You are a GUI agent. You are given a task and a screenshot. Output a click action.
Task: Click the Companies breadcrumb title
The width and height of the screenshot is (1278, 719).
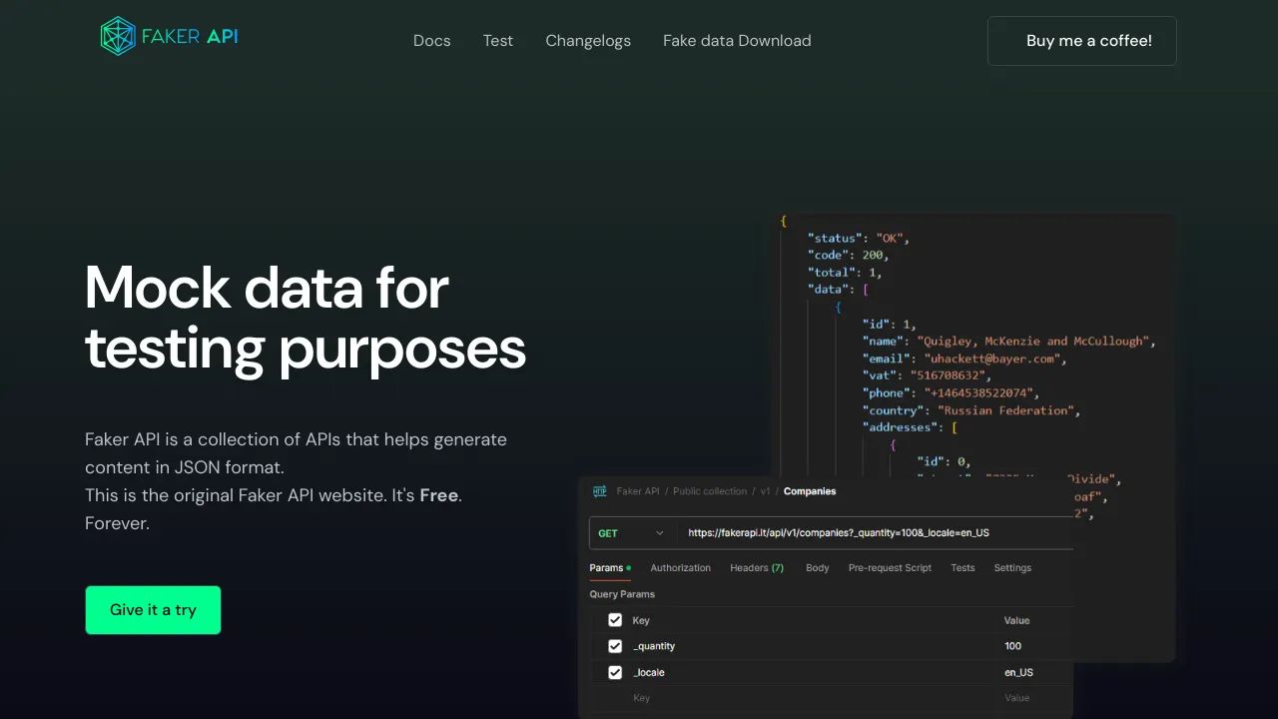(810, 491)
